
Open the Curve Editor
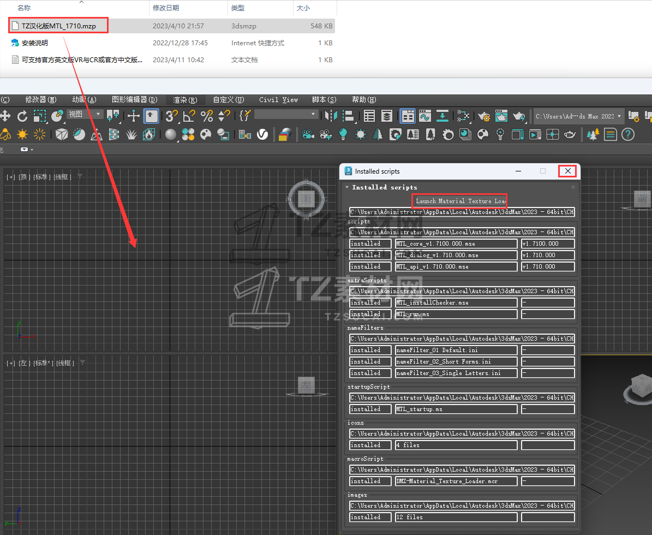(425, 116)
